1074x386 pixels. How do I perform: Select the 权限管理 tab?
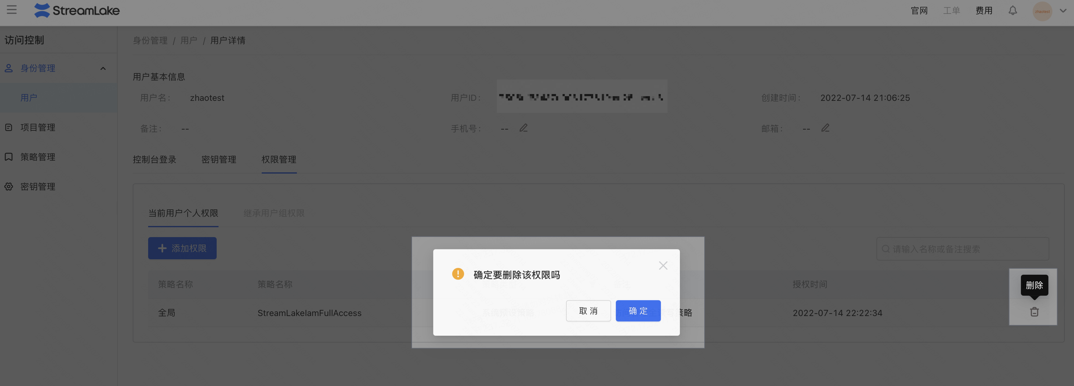pos(279,159)
